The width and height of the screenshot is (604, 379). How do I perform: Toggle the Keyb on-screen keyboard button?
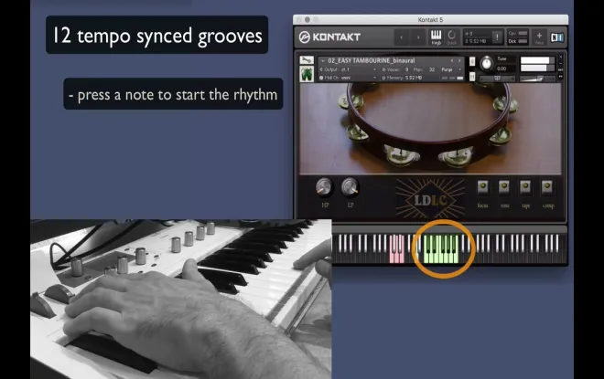436,37
